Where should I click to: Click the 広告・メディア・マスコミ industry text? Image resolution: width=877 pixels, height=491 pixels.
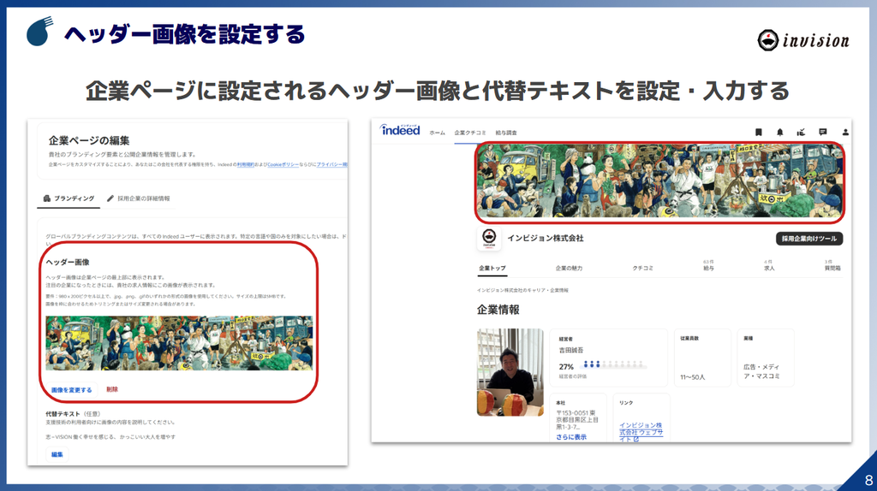tap(761, 371)
